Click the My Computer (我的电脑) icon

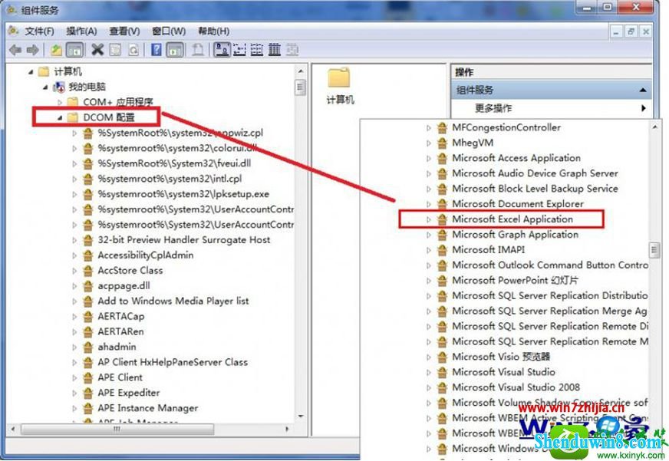[58, 87]
